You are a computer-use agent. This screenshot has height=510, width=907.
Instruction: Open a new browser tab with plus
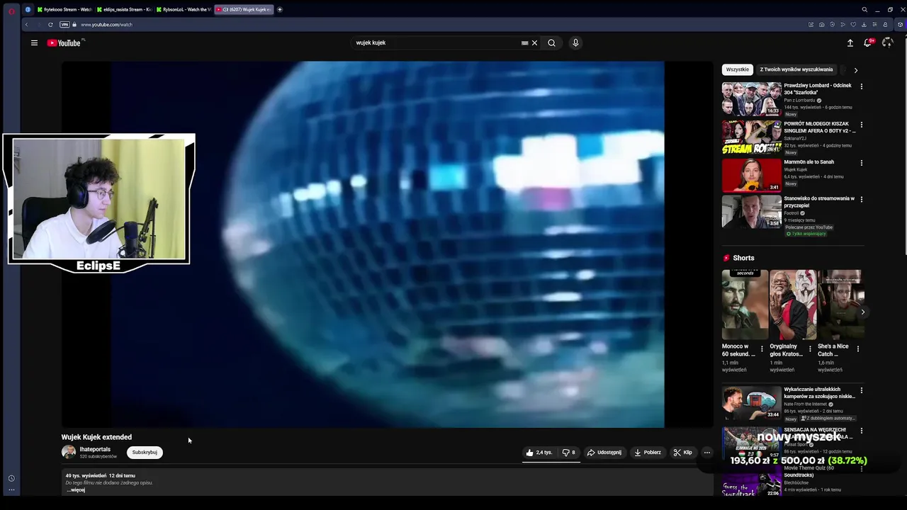click(280, 9)
